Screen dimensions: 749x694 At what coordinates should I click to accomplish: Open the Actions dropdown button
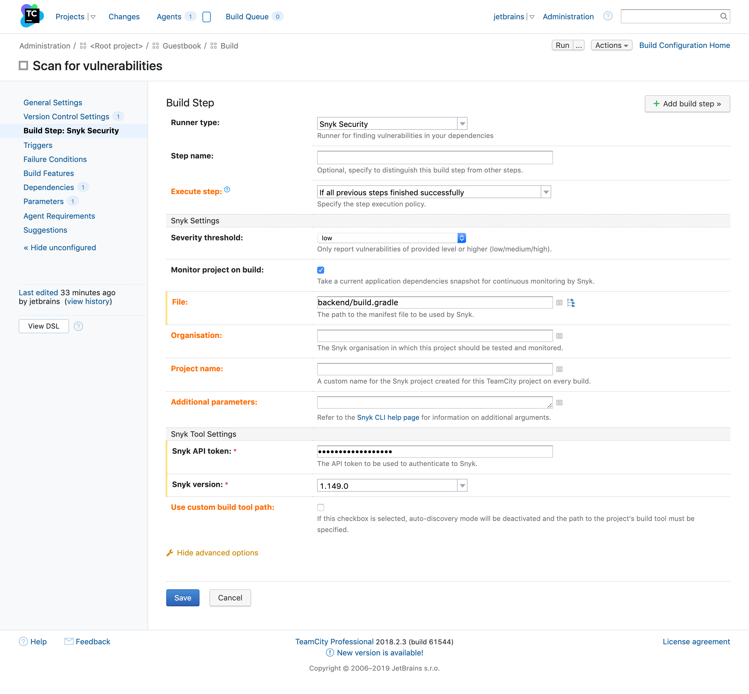tap(611, 45)
